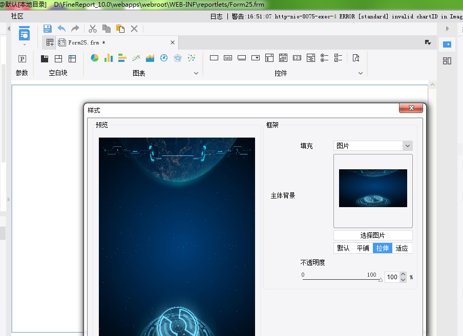
Task: Add a checkbox group widget
Action: (x=339, y=58)
